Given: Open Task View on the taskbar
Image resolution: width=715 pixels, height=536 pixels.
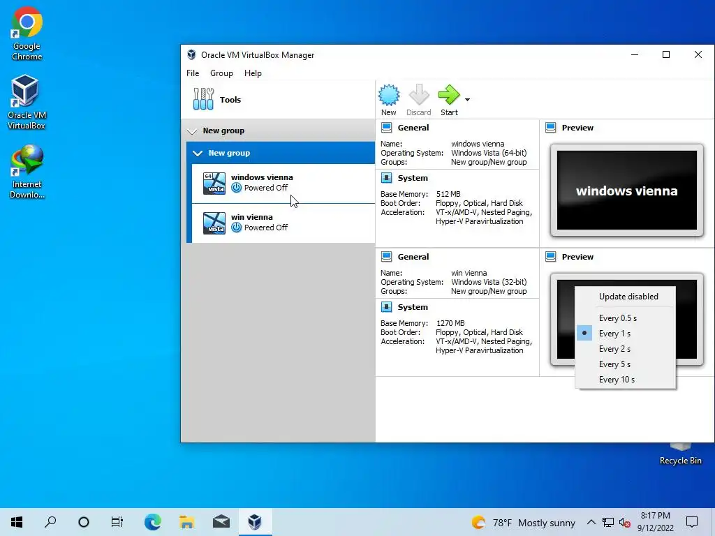Looking at the screenshot, I should 117,522.
